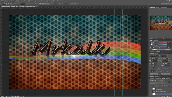Toggle lock image pixels brush icon
This screenshot has height=97, width=172.
(x=158, y=86)
